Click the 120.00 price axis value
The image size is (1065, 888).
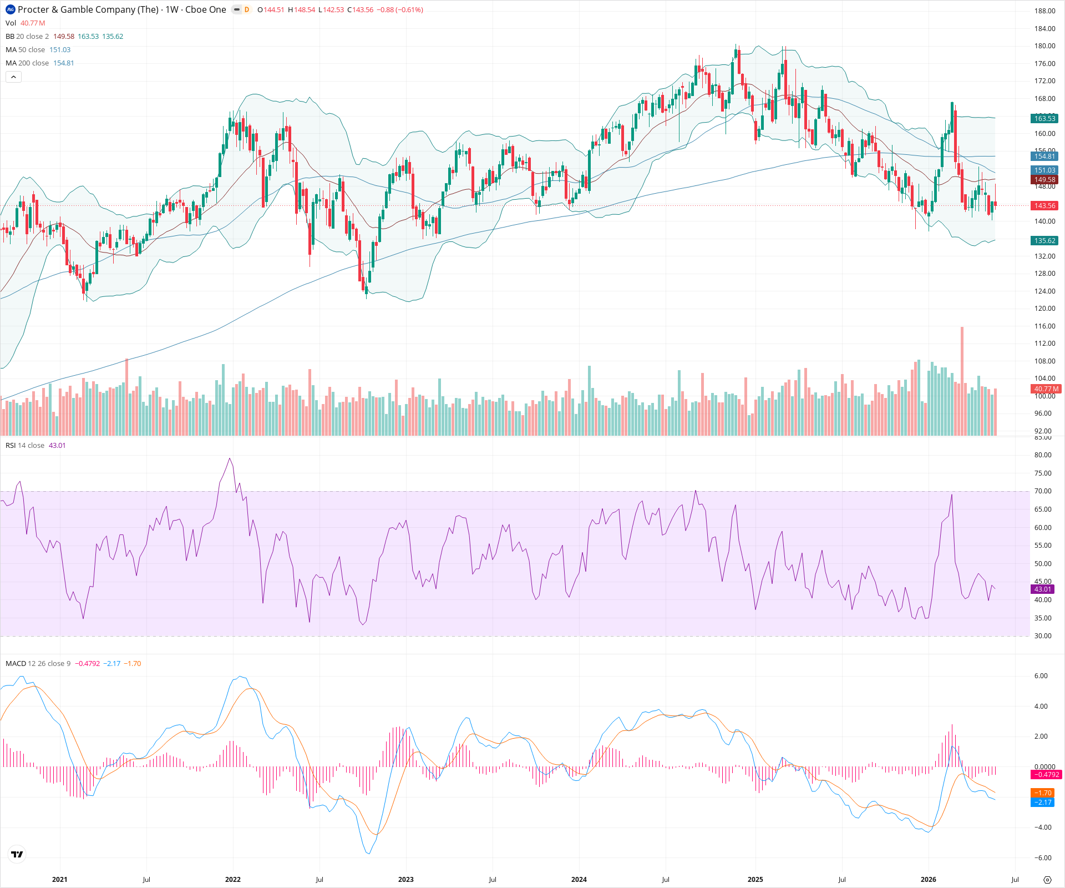tap(1044, 308)
